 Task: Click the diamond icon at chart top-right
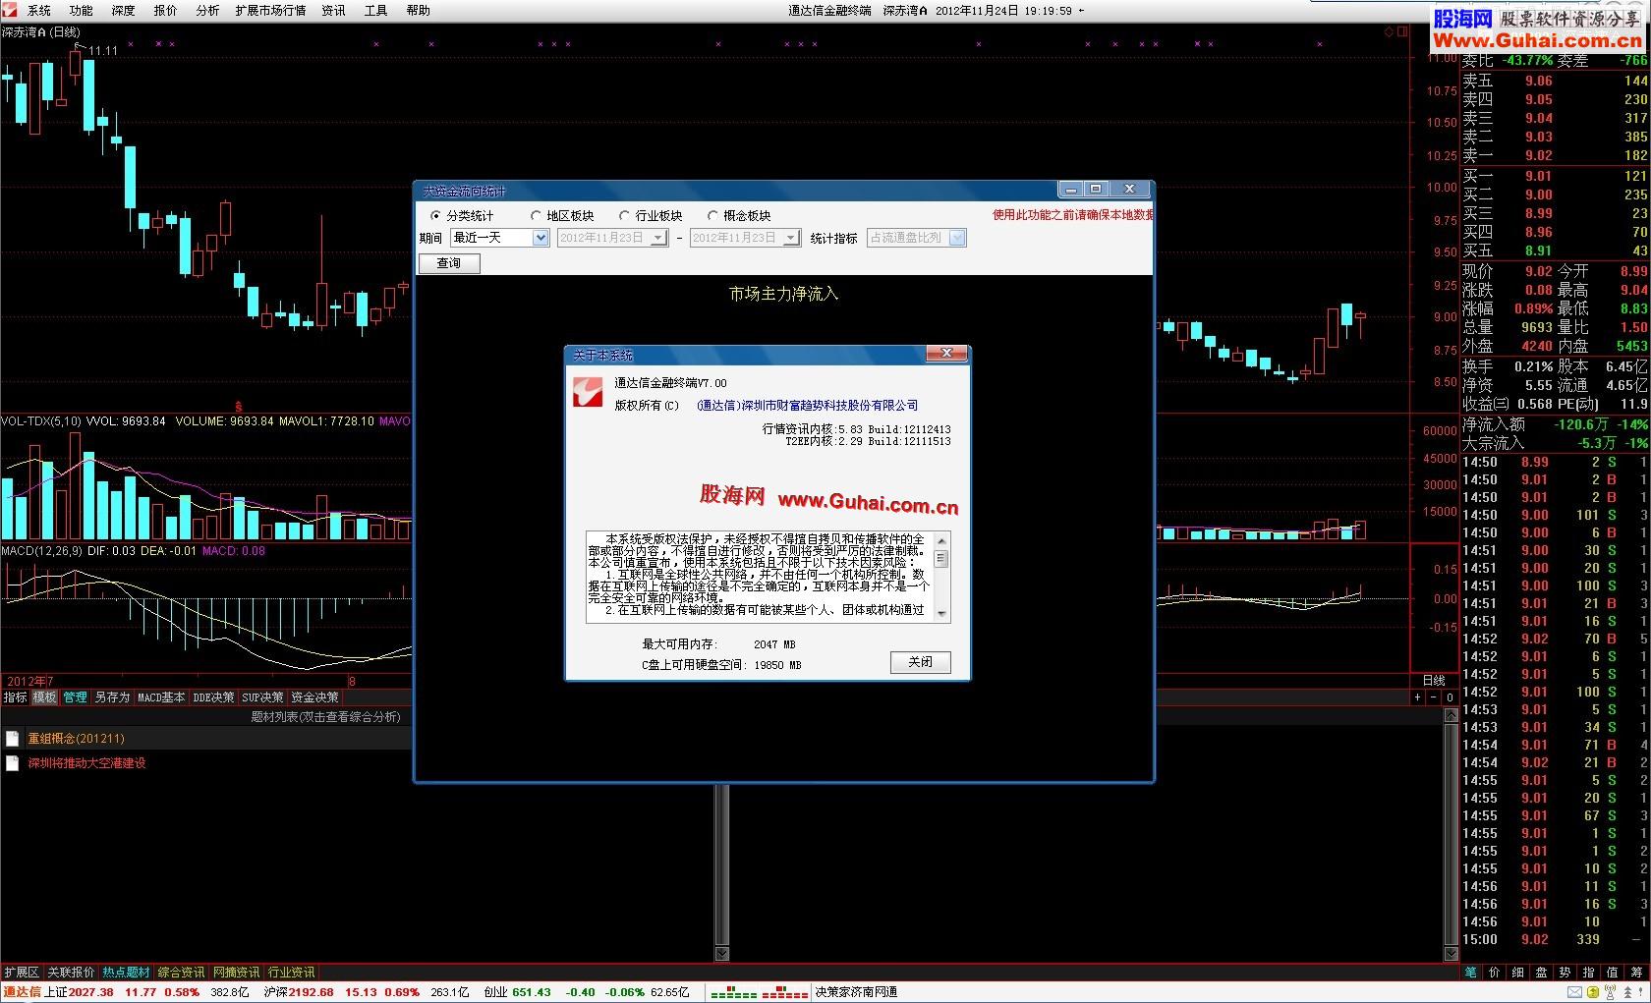click(x=1389, y=31)
